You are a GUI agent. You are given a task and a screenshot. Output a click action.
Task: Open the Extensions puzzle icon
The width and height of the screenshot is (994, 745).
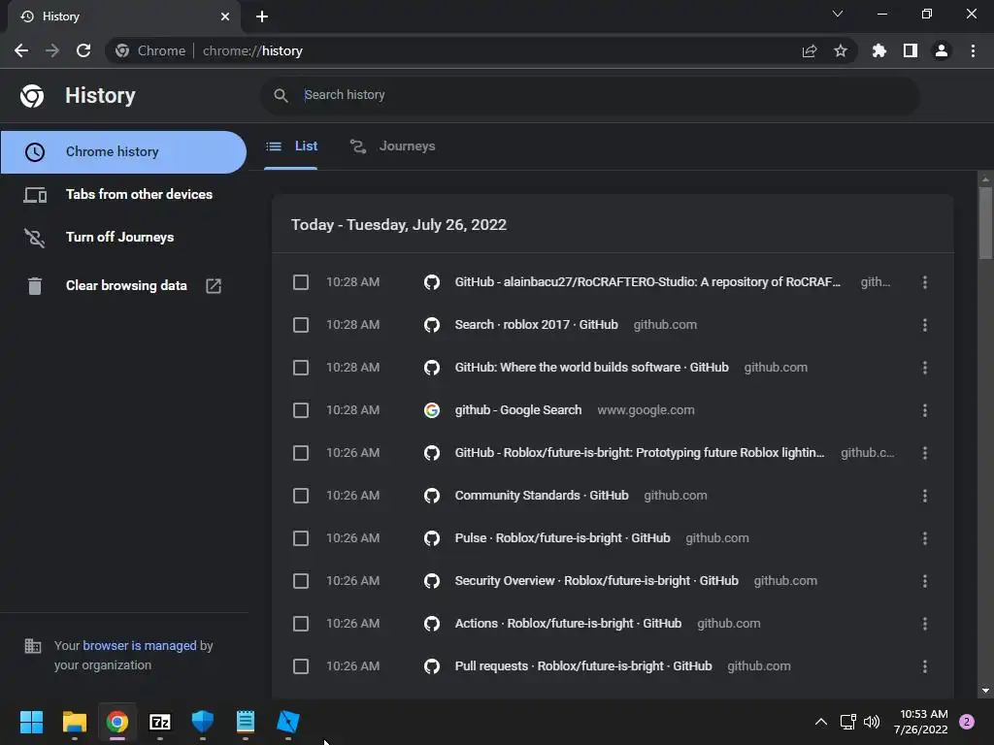[879, 50]
